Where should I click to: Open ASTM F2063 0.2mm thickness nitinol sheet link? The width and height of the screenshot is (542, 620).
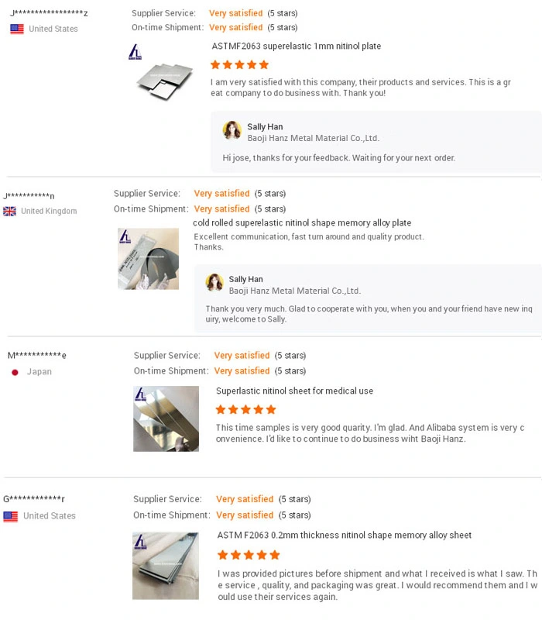click(345, 536)
